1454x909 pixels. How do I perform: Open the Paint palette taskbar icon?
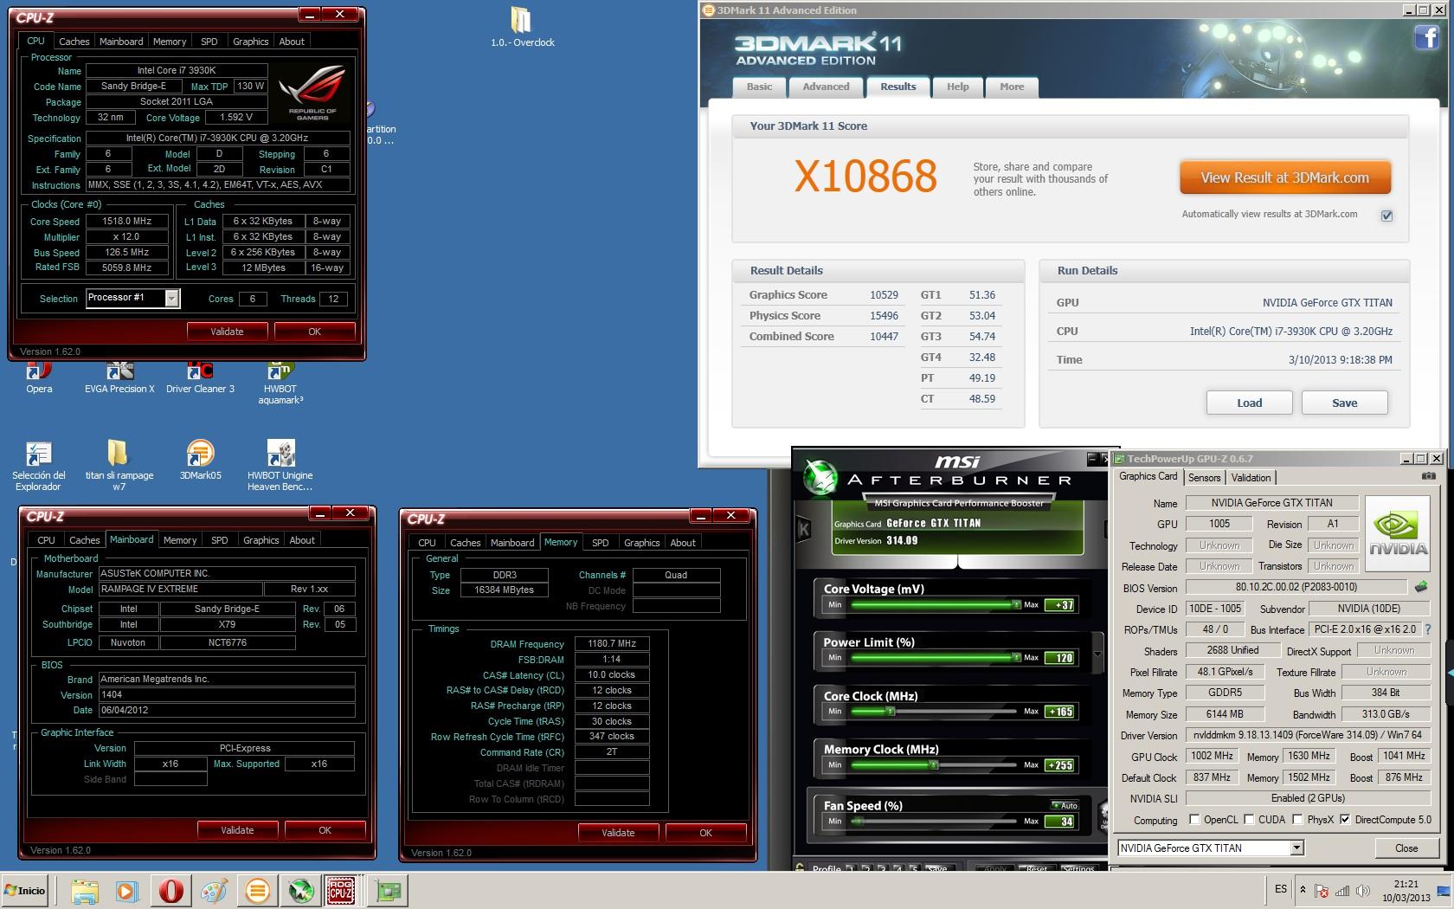[x=214, y=891]
